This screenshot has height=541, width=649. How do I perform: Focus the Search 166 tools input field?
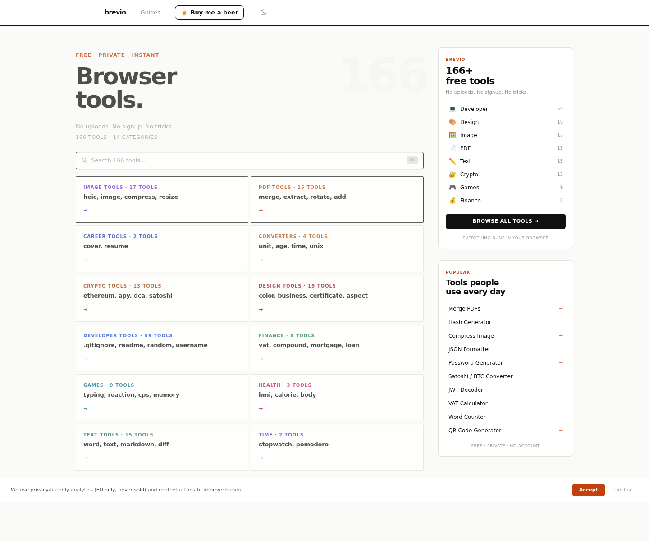250,160
